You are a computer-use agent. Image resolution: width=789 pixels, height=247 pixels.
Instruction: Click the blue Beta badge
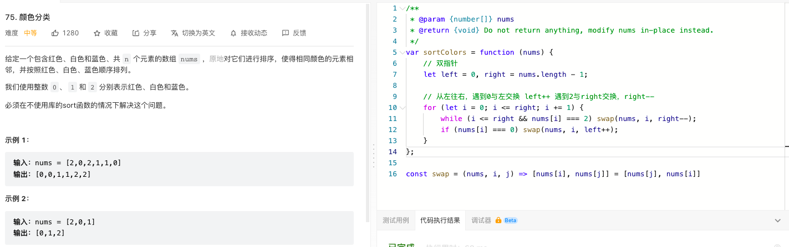(511, 220)
